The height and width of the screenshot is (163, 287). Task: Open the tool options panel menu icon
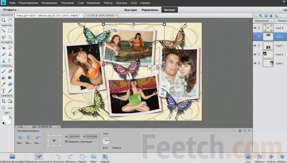[x=245, y=130]
